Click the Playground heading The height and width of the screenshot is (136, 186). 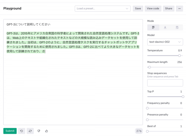pos(12,8)
